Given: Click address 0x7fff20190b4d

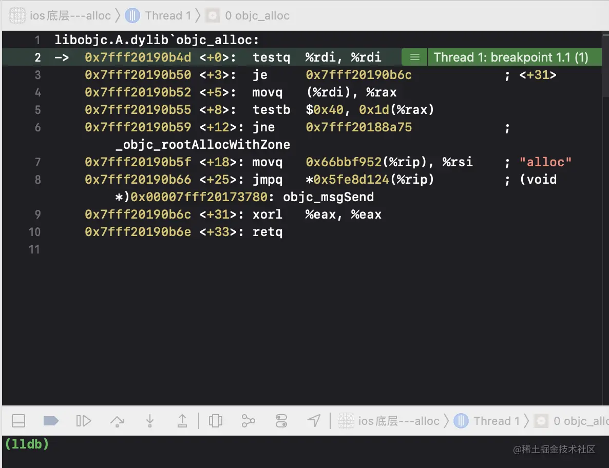Looking at the screenshot, I should [x=138, y=57].
